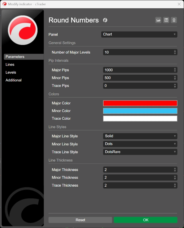Open the Panel dropdown set to Chart

tap(139, 34)
